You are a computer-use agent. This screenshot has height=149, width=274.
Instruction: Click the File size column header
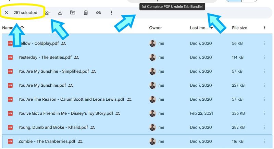click(239, 28)
